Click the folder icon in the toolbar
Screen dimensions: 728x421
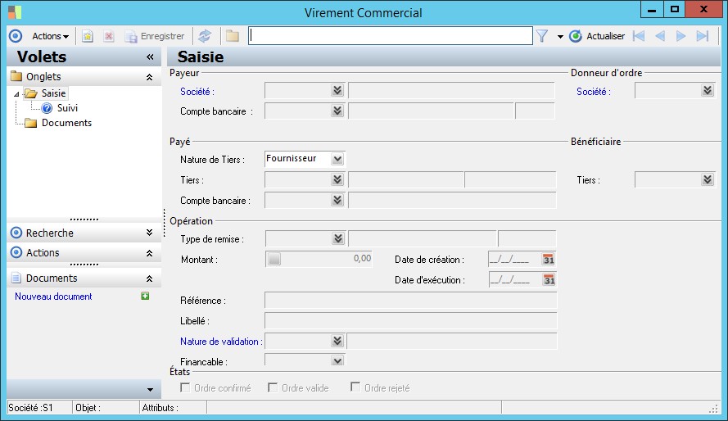[233, 36]
